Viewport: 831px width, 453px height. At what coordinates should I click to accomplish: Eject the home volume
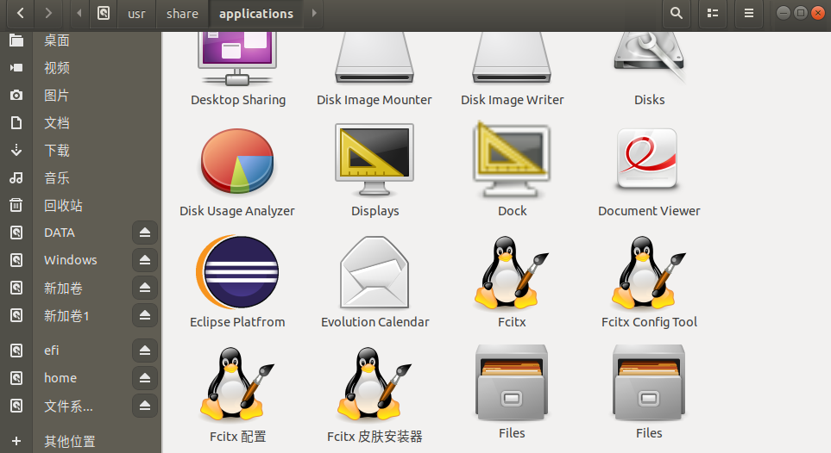(x=145, y=378)
